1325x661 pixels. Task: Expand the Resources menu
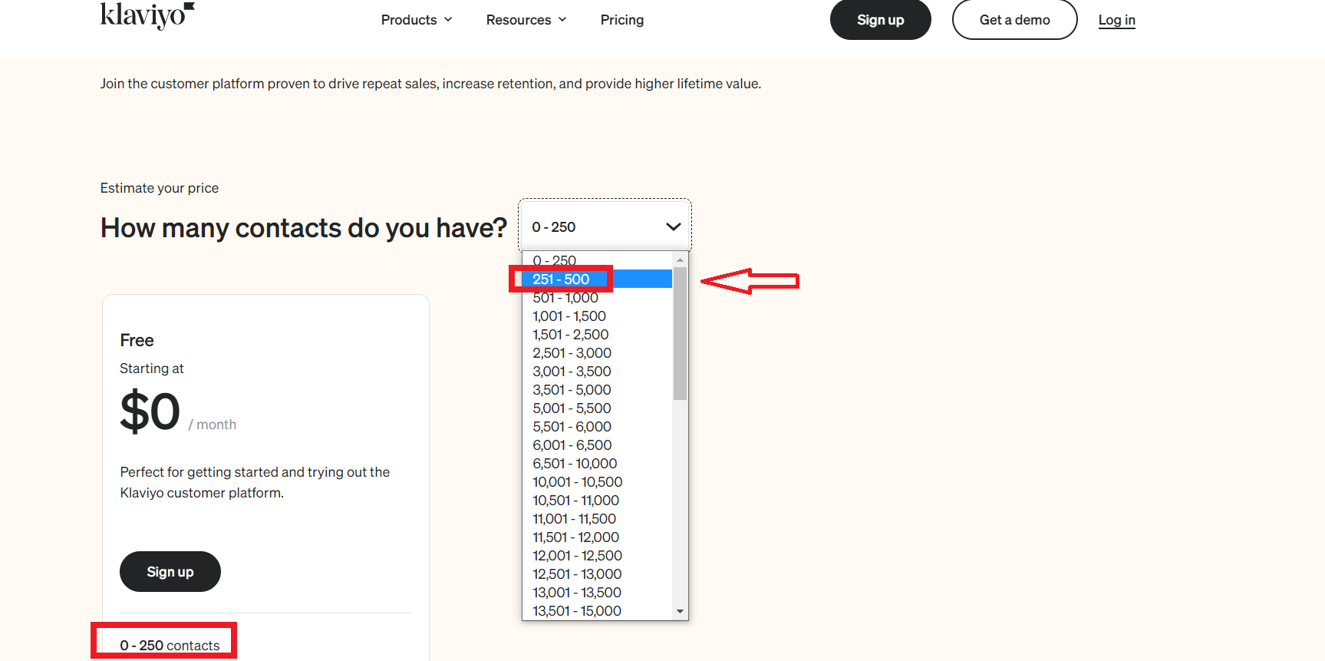click(x=526, y=20)
